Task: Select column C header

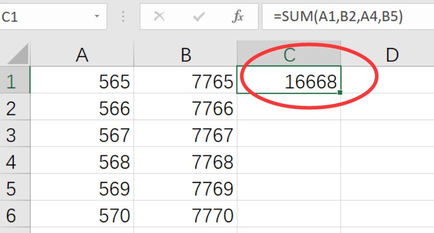Action: 289,54
